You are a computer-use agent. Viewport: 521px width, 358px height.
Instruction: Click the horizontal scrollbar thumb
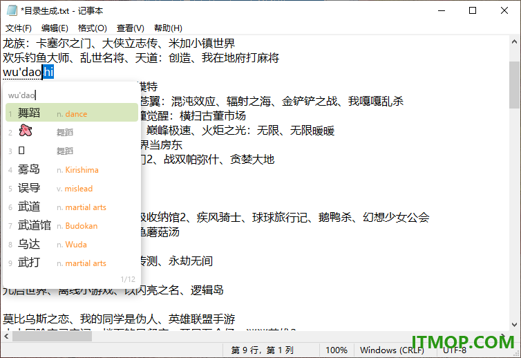click(x=52, y=337)
